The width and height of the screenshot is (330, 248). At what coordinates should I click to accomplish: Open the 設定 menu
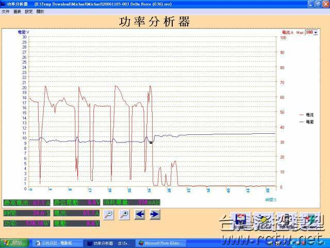tap(28, 11)
